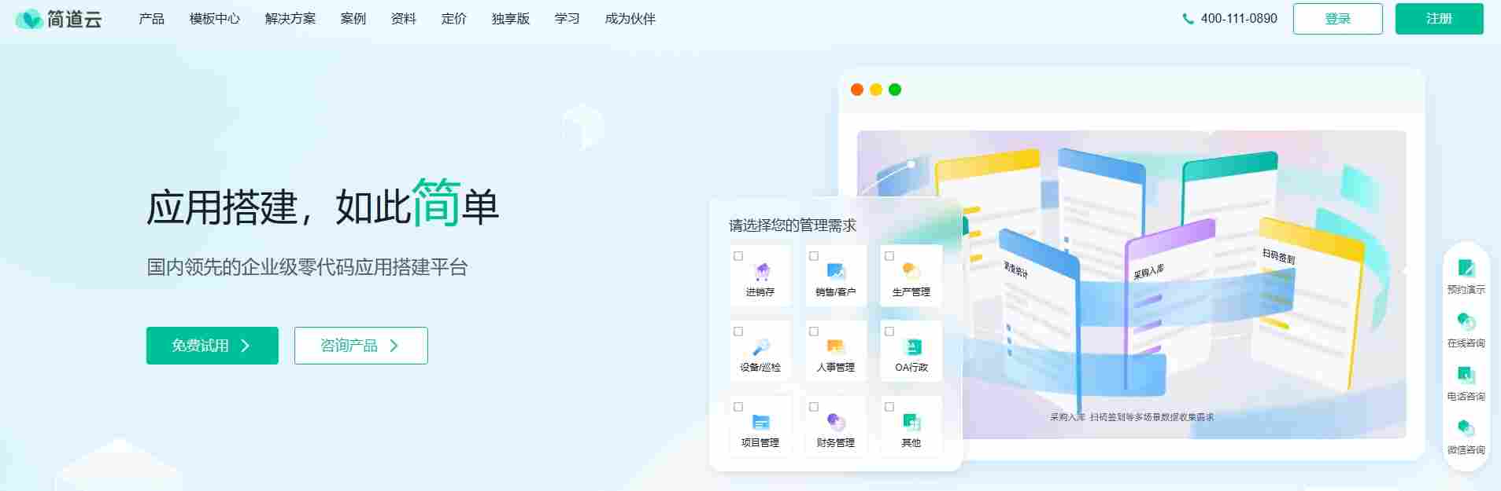Open the 产品 menu
The image size is (1501, 491).
151,19
